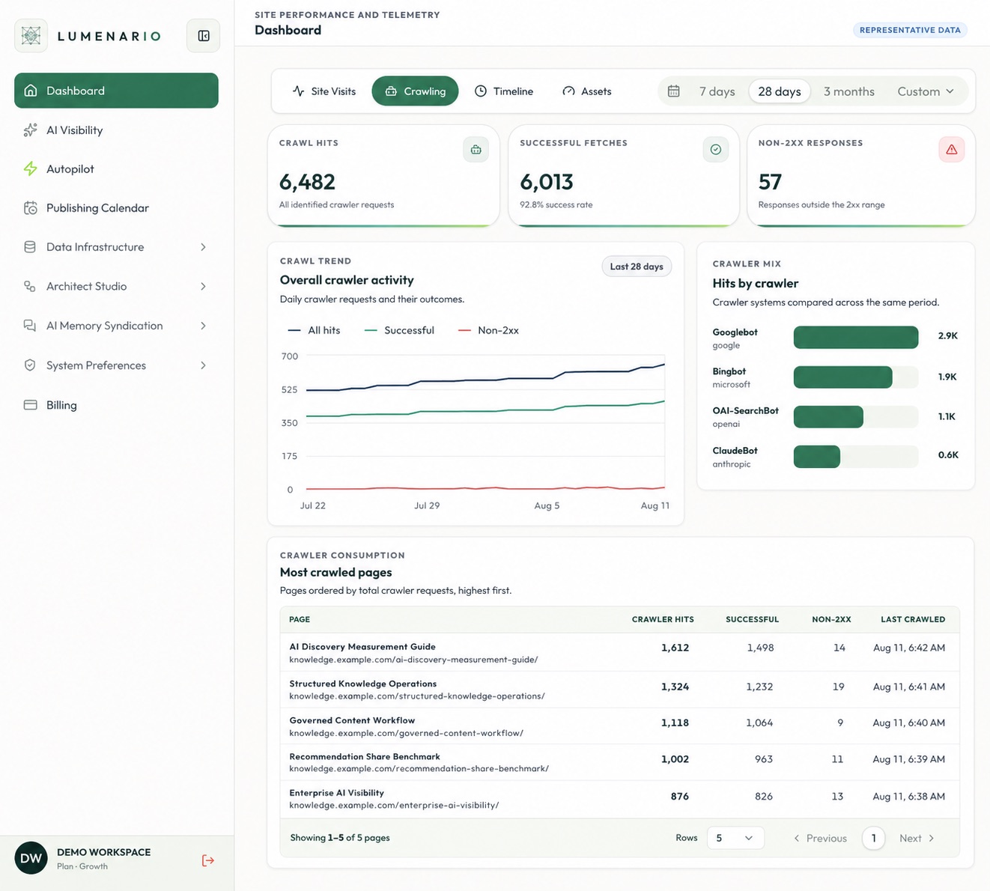The height and width of the screenshot is (891, 990).
Task: Click the Googlebot hits bar
Action: [x=856, y=338]
